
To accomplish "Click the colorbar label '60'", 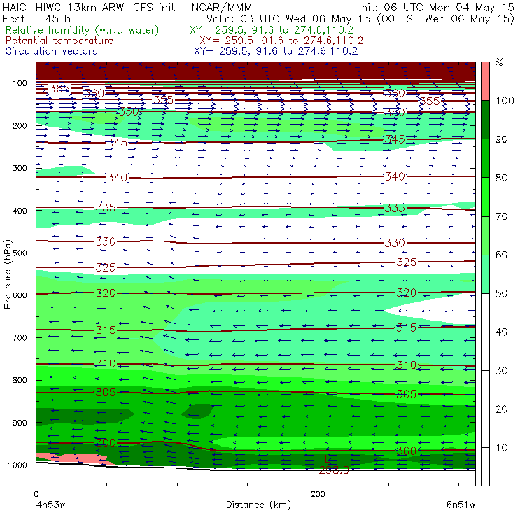I will point(502,255).
